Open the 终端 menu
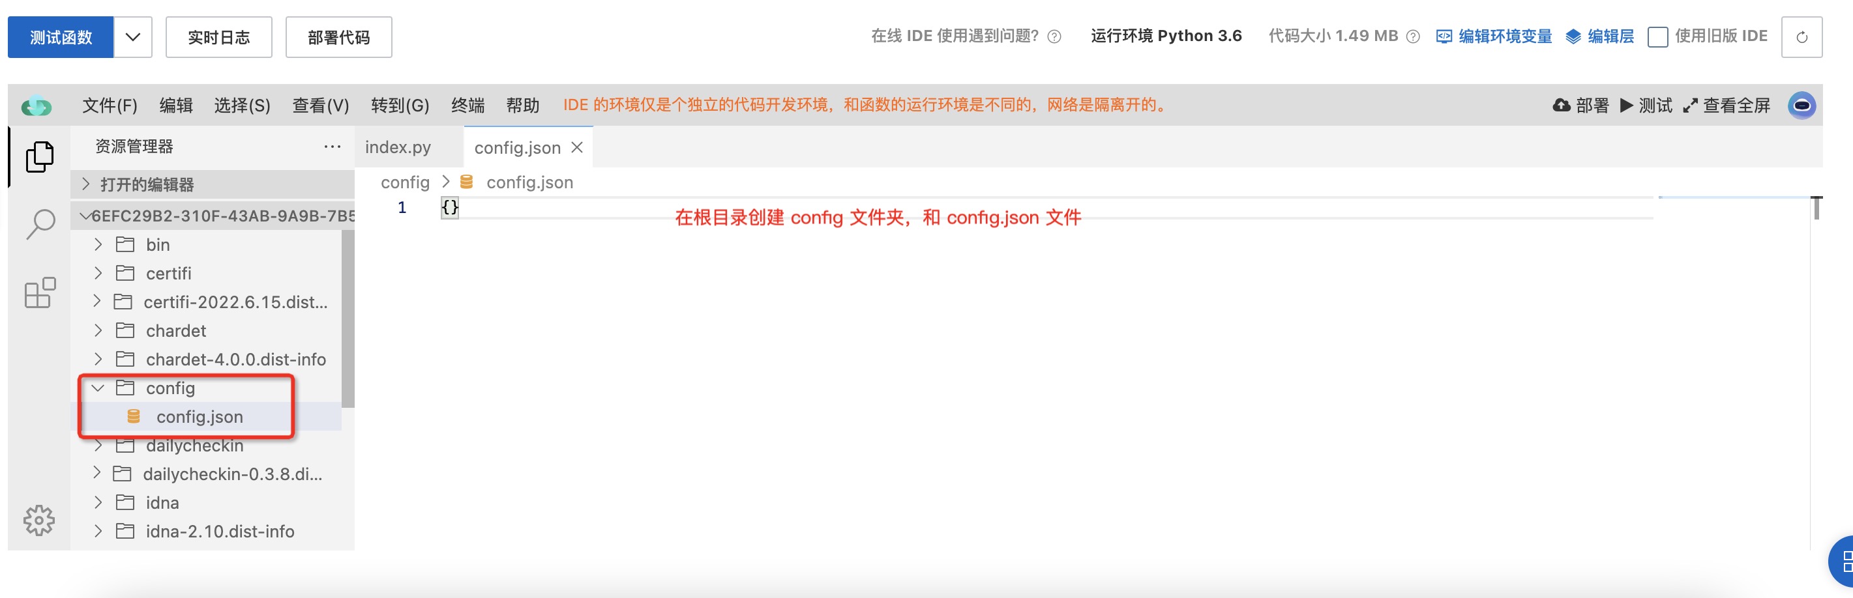Screen dimensions: 1853x598 tap(467, 106)
